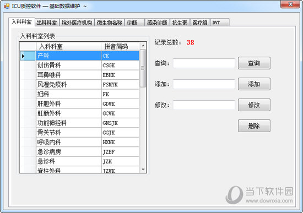303x213 pixels.
Task: Open the 院外医疗机构 tab
Action: 77,23
